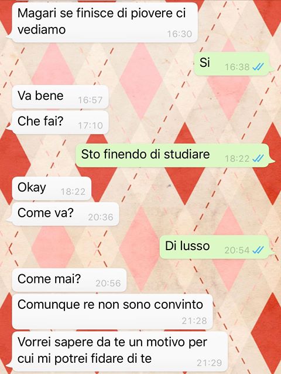Tap the 16:30 timestamp on the first message
This screenshot has height=374, width=281.
point(180,34)
